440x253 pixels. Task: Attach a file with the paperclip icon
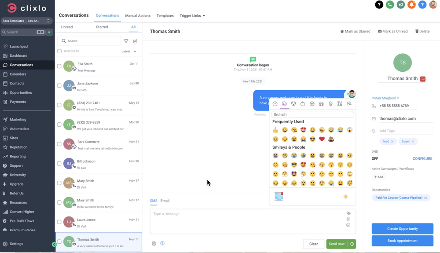pyautogui.click(x=348, y=219)
